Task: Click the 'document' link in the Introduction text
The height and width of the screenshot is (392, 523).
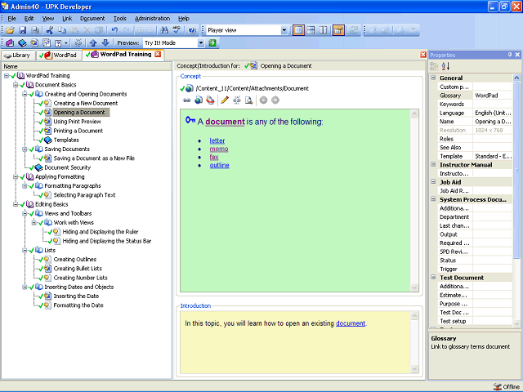Action: point(351,323)
